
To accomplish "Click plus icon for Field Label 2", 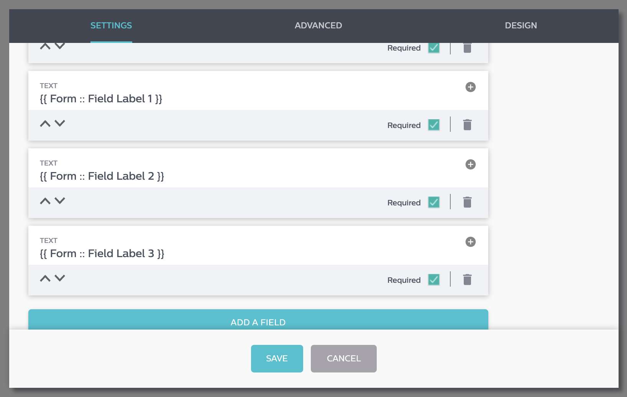I will 471,164.
